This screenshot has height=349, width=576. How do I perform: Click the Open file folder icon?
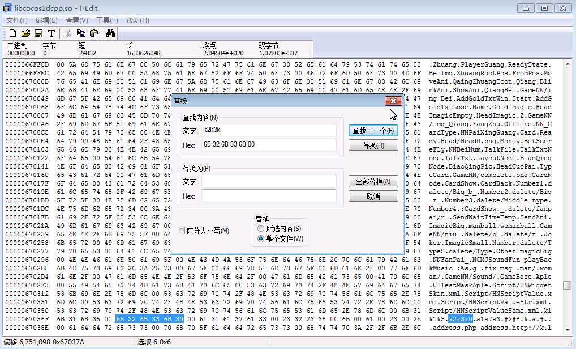click(25, 33)
